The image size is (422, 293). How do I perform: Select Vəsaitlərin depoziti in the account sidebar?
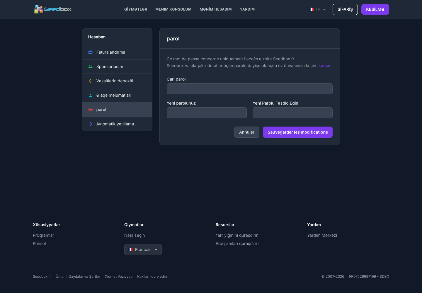[x=117, y=81]
